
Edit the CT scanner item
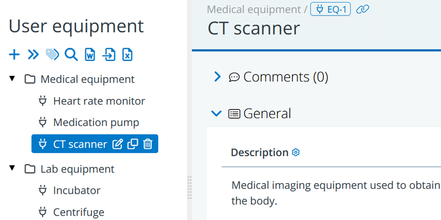[117, 144]
